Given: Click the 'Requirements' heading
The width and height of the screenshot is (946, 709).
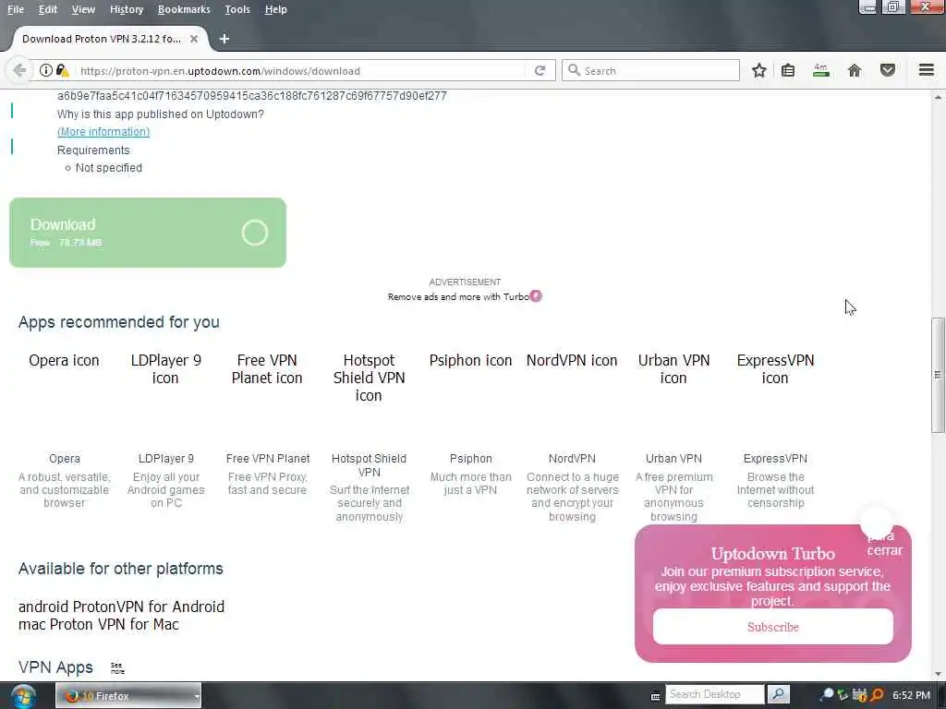Looking at the screenshot, I should click(x=93, y=150).
